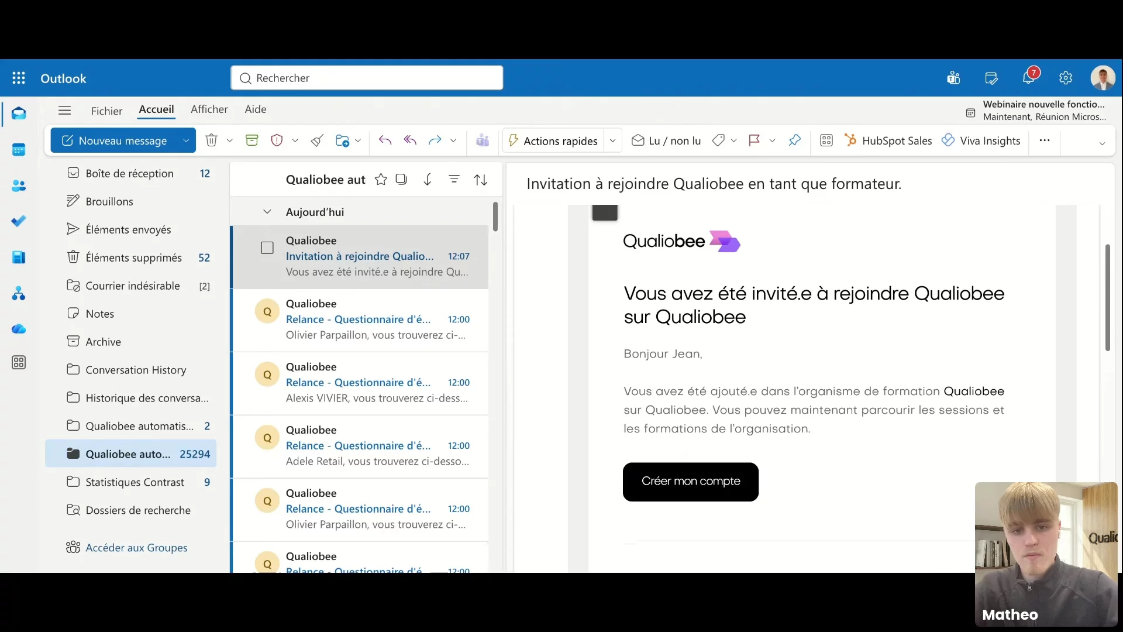The width and height of the screenshot is (1123, 632).
Task: Pin the message
Action: (794, 140)
